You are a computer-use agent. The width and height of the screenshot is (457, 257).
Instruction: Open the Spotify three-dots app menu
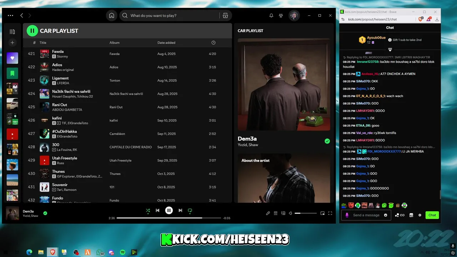(x=10, y=16)
